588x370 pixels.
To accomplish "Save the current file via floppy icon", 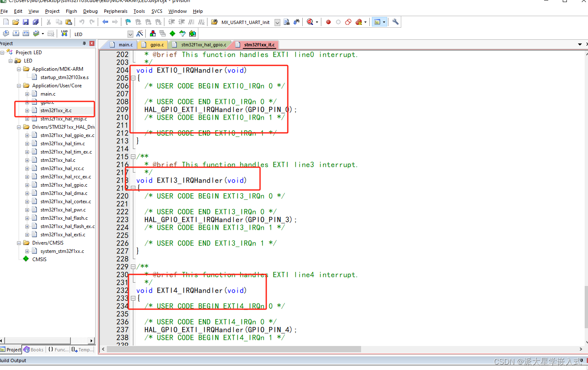I will (26, 22).
